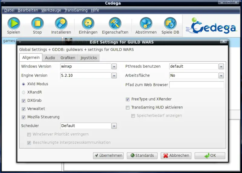
Task: Open the Bearbeiten menu
Action: click(x=28, y=10)
